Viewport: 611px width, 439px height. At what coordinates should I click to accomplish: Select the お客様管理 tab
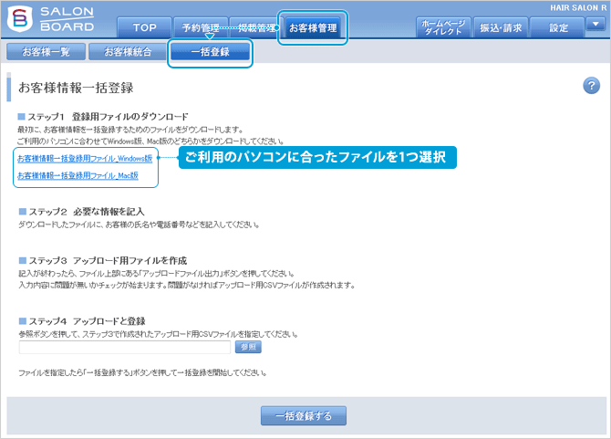312,27
